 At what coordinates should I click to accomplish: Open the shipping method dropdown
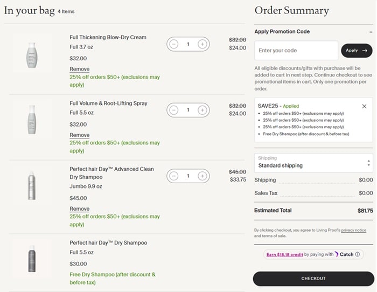(x=312, y=163)
